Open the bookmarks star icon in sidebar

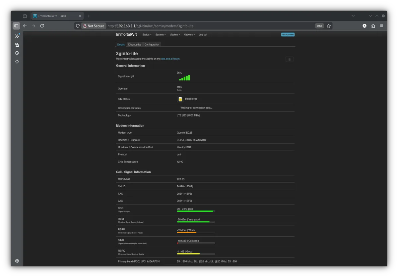(17, 62)
